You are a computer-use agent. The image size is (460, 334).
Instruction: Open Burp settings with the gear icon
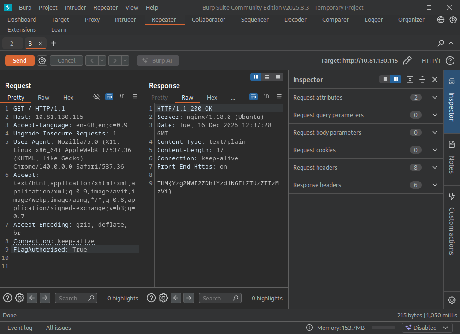(453, 19)
